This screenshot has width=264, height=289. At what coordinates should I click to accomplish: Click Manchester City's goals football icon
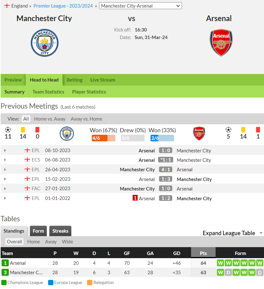point(8,130)
